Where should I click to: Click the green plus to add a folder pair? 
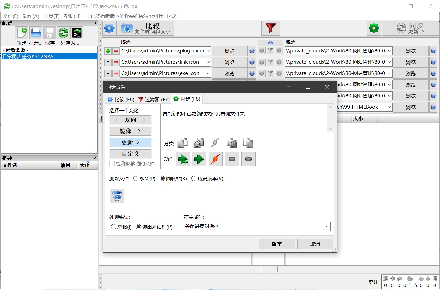tap(108, 50)
